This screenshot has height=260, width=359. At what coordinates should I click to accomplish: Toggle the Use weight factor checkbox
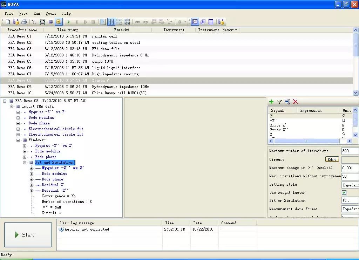pyautogui.click(x=344, y=192)
